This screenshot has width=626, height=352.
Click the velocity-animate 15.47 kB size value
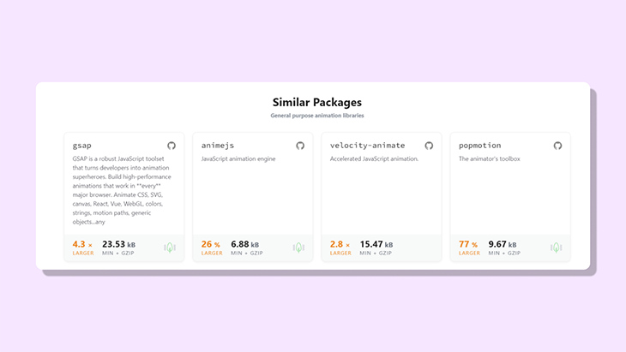376,244
